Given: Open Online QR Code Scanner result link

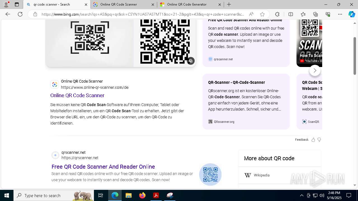Looking at the screenshot, I should (x=77, y=95).
